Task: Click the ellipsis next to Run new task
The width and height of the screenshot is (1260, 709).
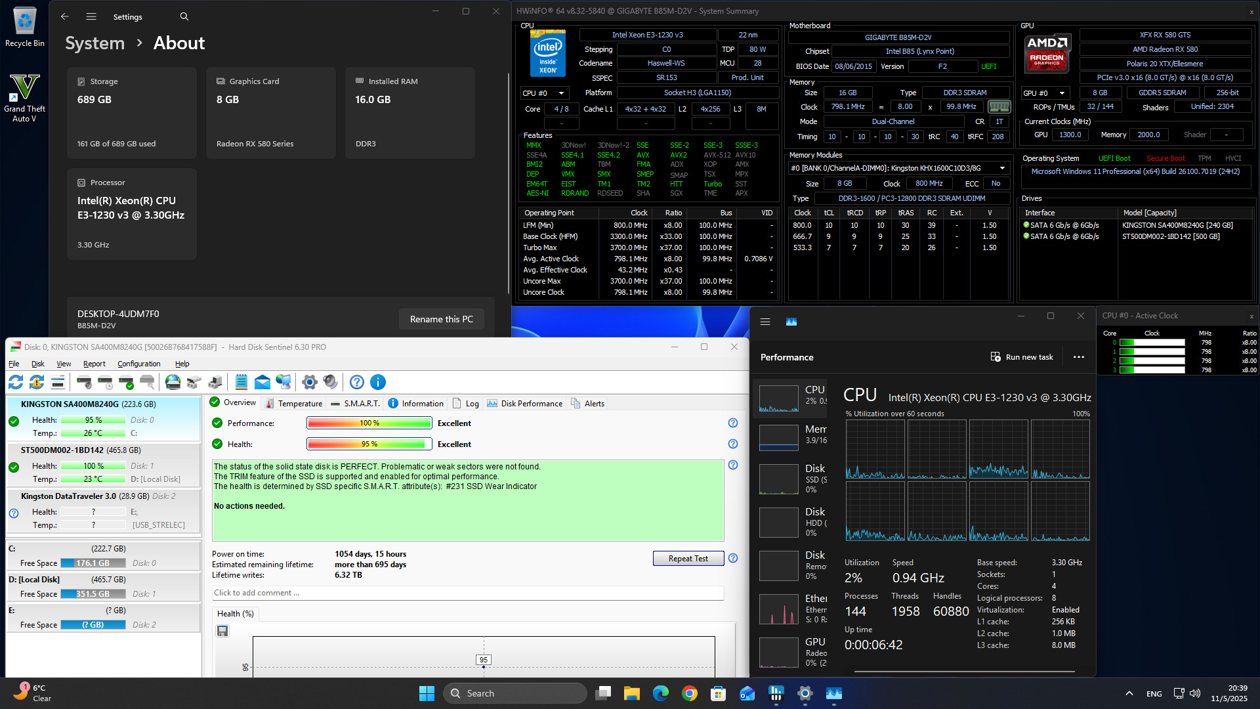Action: point(1078,357)
